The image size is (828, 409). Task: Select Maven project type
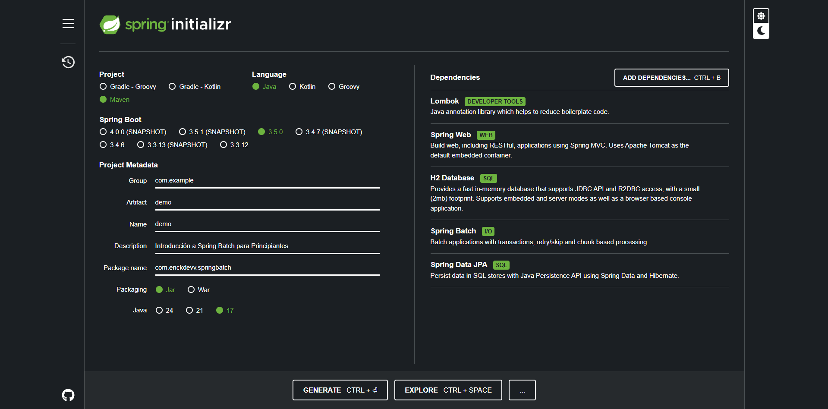coord(114,100)
